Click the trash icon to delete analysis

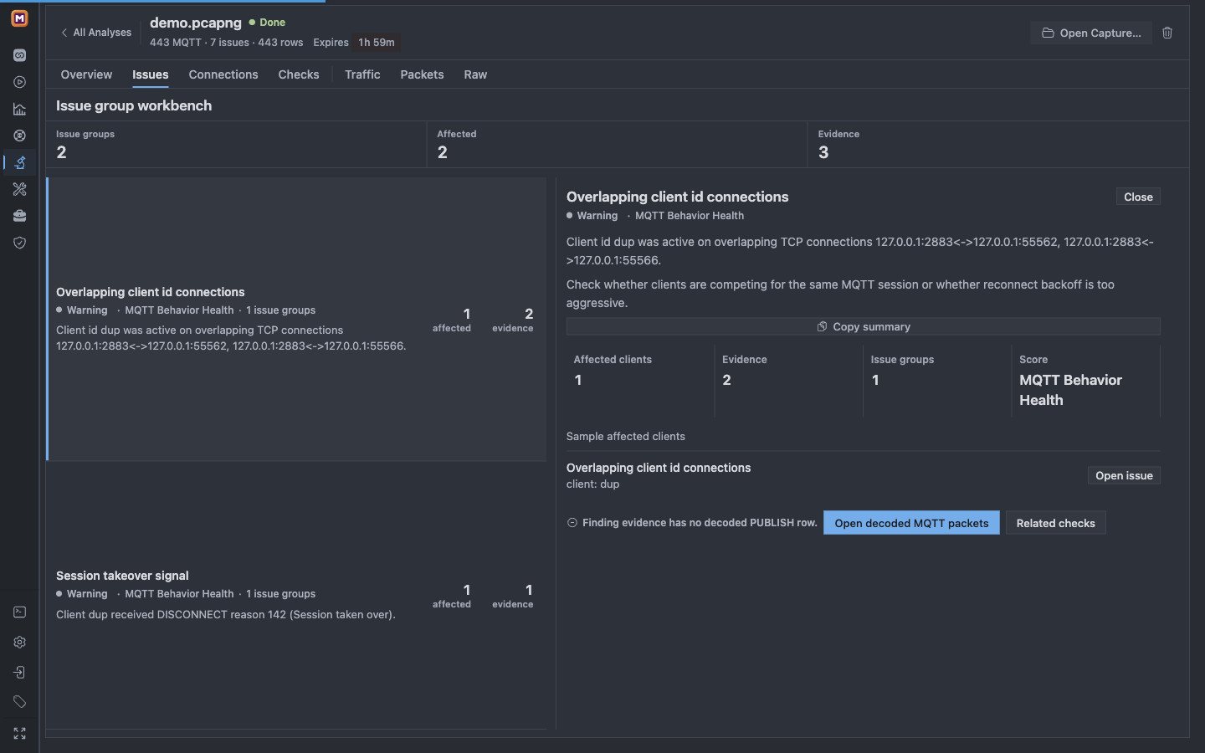(1167, 33)
